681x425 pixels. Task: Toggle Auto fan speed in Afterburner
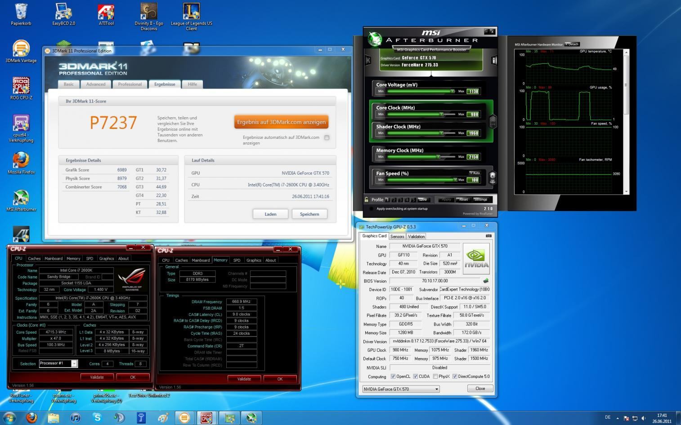(x=475, y=173)
